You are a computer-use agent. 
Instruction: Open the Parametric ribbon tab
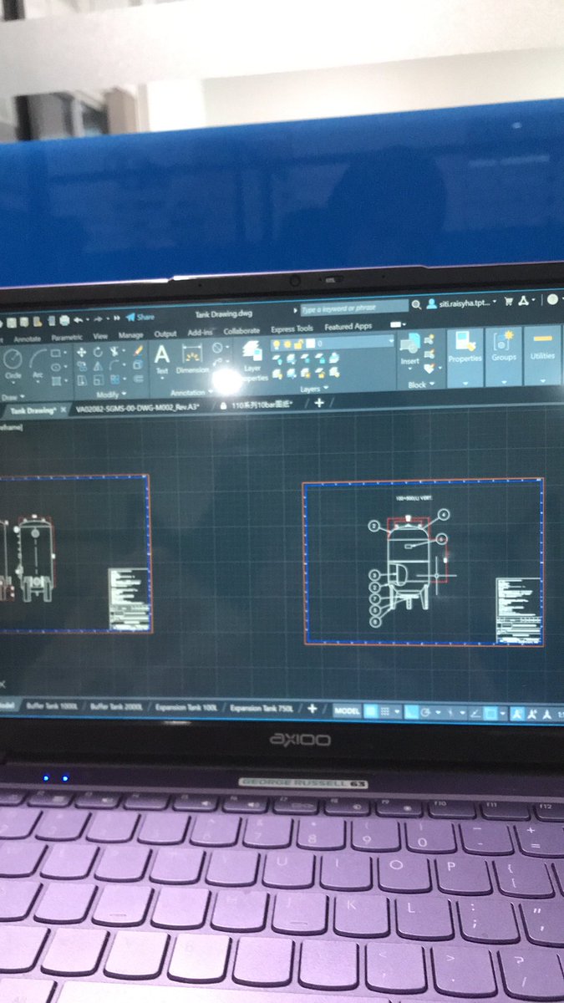click(67, 338)
